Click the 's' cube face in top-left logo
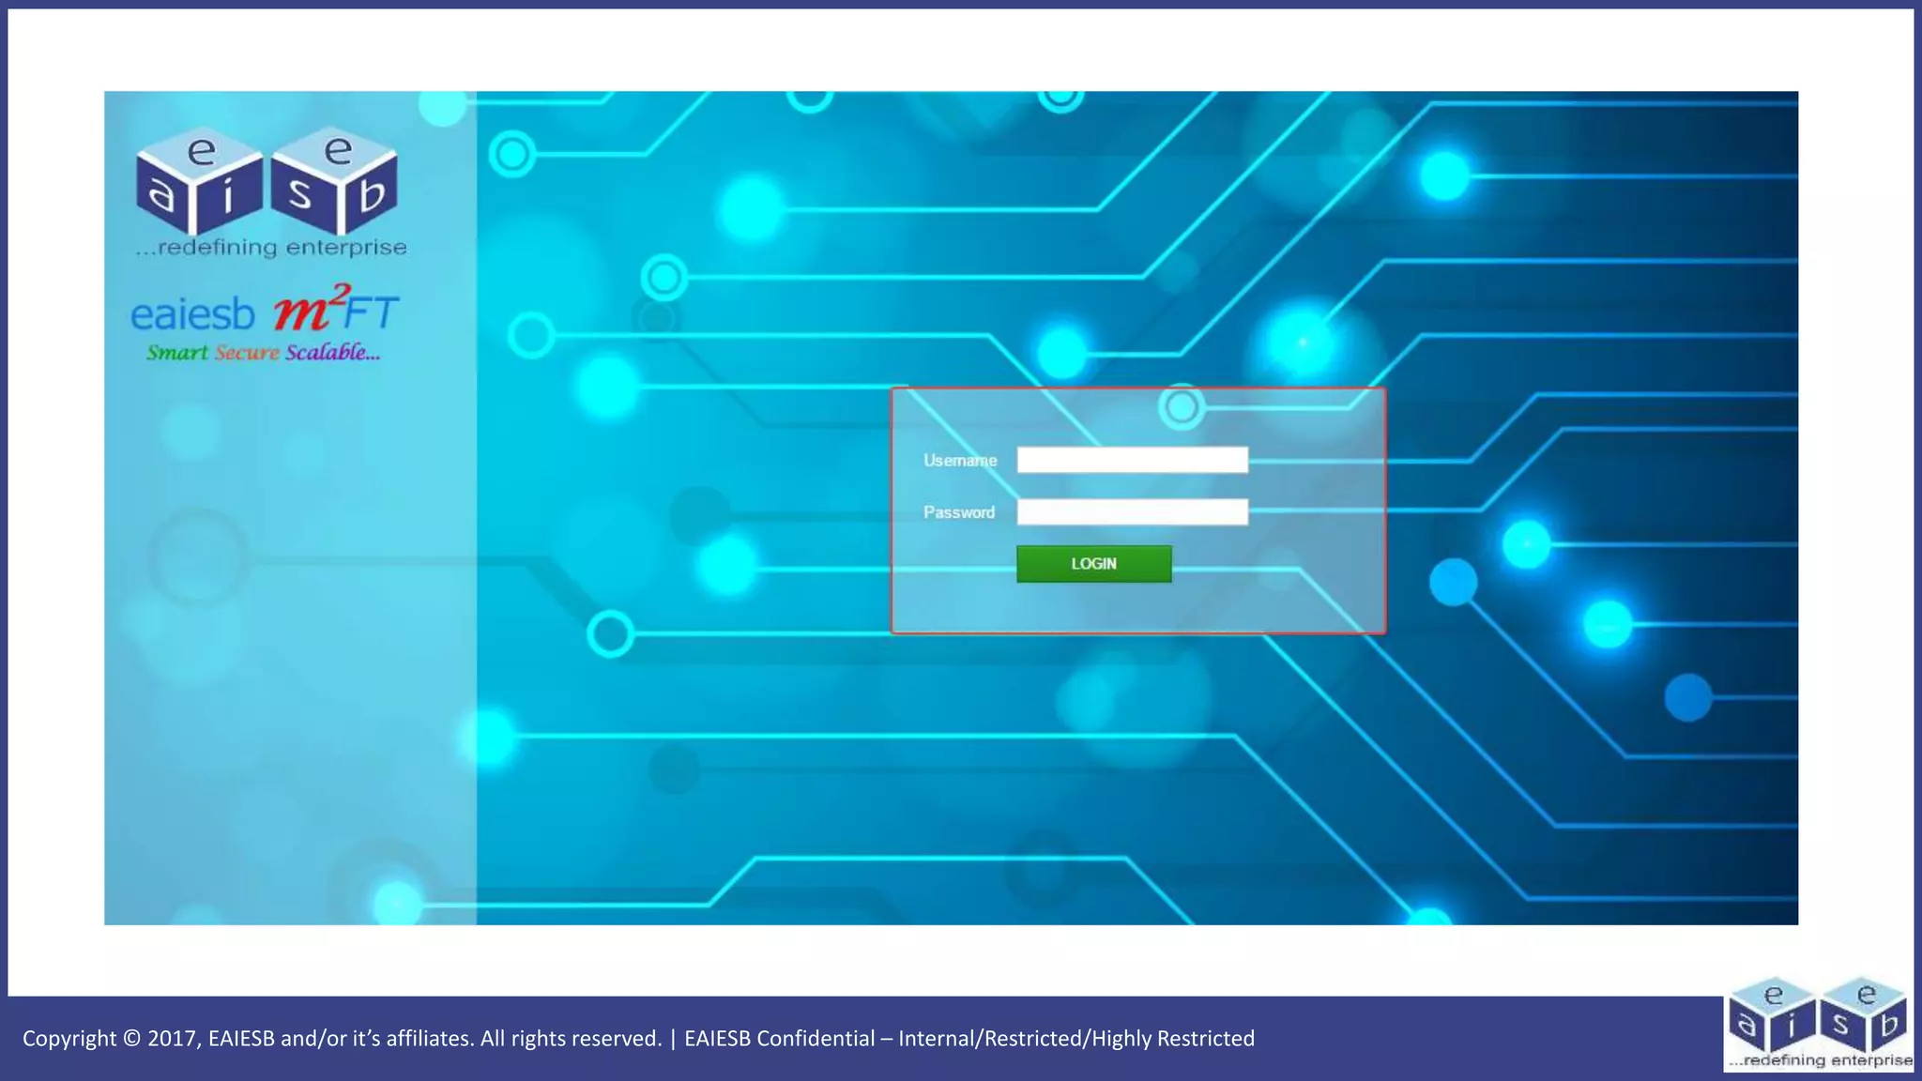The width and height of the screenshot is (1922, 1081). click(x=299, y=193)
